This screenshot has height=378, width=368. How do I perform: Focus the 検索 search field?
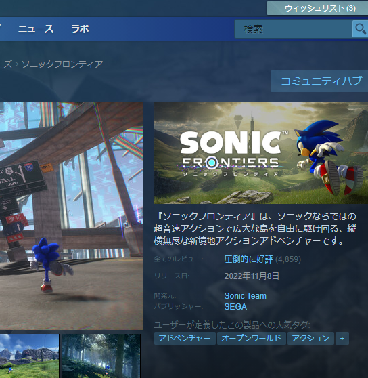tap(294, 29)
